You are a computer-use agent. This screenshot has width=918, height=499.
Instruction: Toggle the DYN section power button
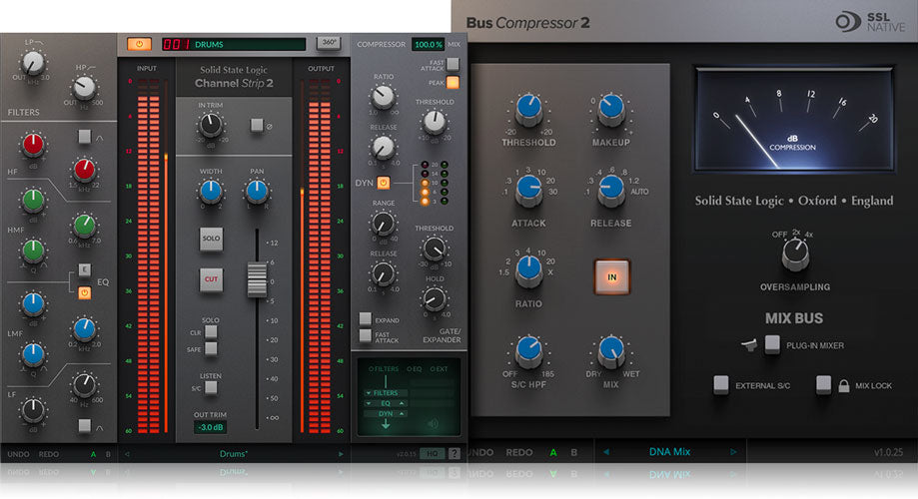tap(383, 183)
